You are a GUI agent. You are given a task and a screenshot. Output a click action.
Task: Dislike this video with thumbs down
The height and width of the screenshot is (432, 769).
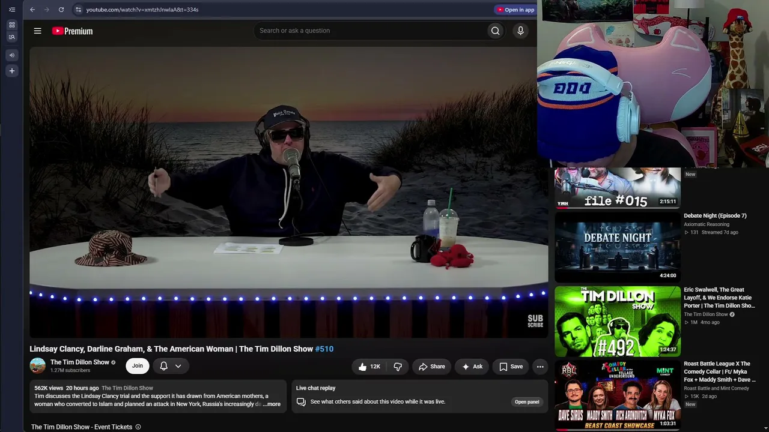398,367
